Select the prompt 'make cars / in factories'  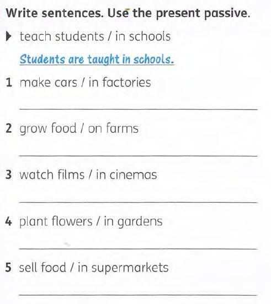tap(86, 83)
